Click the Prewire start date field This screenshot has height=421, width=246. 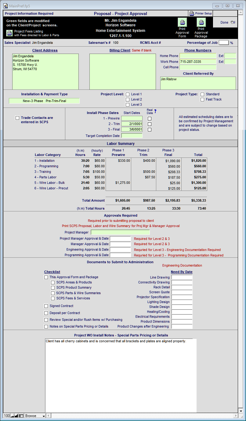tap(132, 118)
